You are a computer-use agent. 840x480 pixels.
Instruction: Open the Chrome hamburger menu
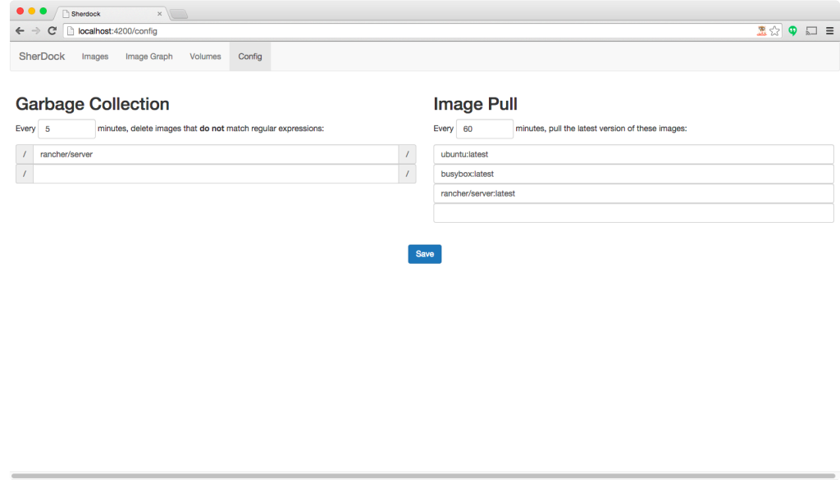point(829,31)
